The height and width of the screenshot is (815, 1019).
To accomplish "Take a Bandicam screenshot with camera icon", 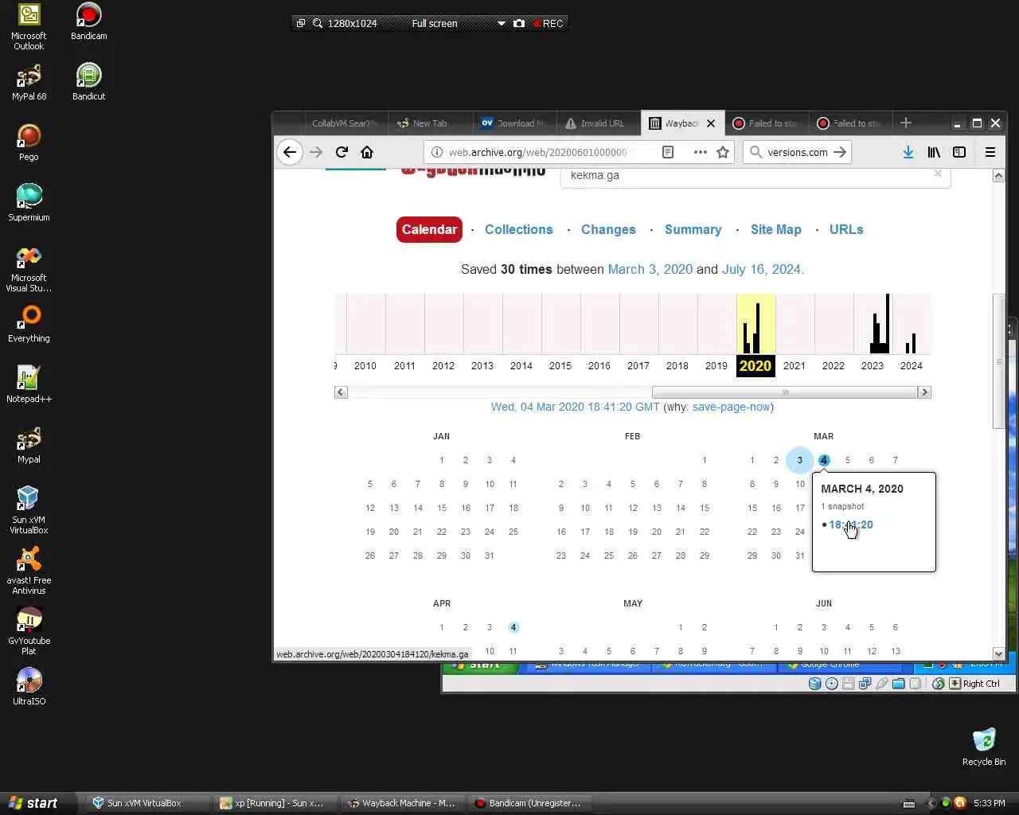I will [519, 23].
